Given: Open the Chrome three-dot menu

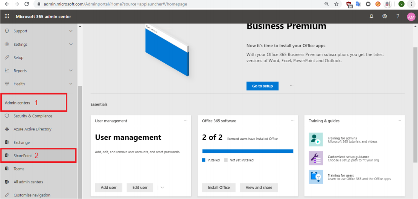Looking at the screenshot, I should (412, 4).
